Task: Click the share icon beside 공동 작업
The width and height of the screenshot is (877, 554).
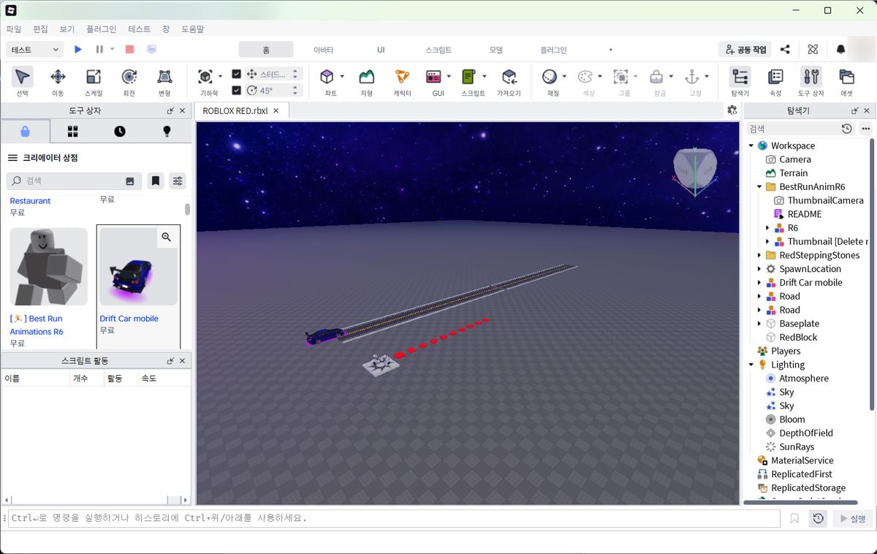Action: (785, 49)
